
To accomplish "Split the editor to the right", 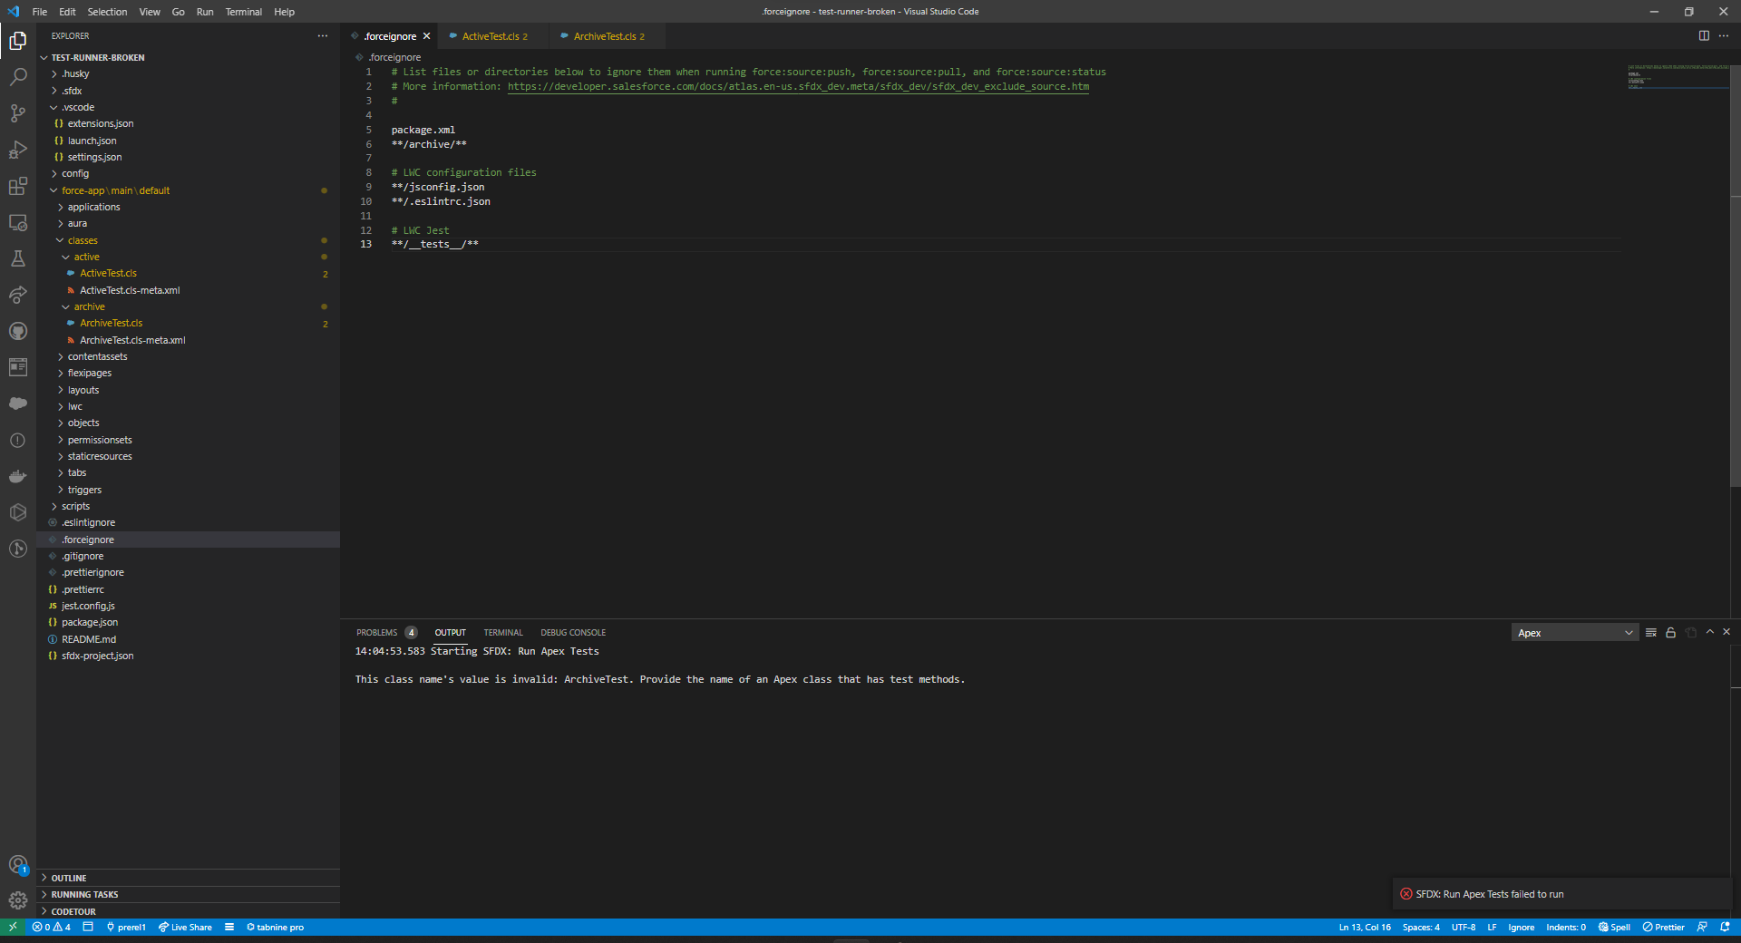I will (x=1704, y=36).
